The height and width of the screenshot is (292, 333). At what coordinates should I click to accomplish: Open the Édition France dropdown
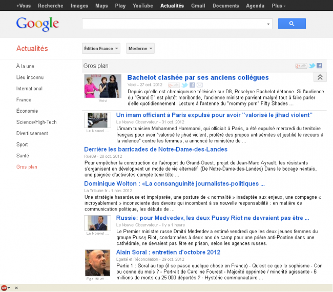(101, 49)
